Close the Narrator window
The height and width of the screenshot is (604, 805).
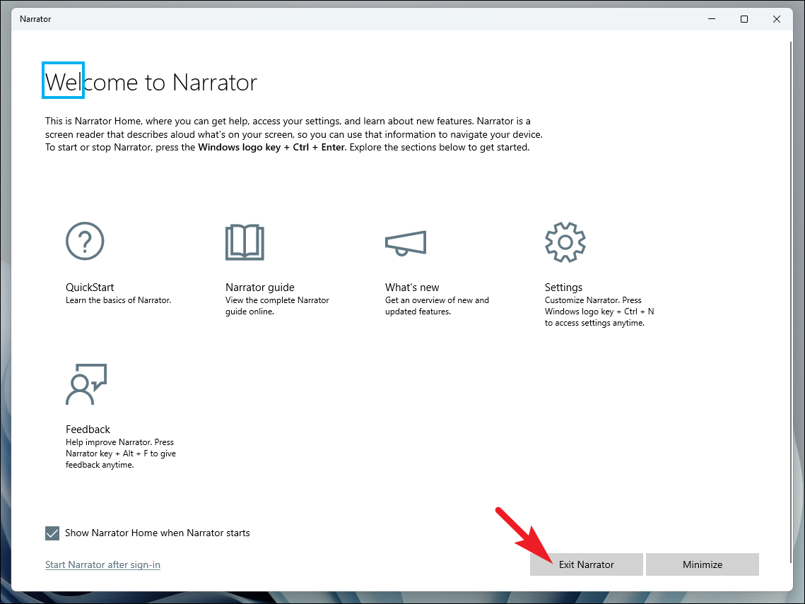(776, 19)
